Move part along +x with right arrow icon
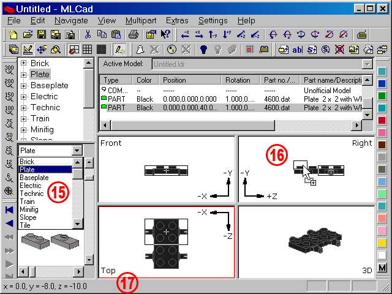Viewport: 392px width, 294px height. pos(199,34)
